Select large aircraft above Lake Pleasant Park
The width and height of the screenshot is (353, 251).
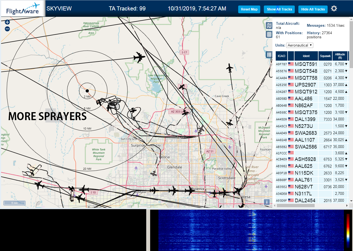pos(139,57)
